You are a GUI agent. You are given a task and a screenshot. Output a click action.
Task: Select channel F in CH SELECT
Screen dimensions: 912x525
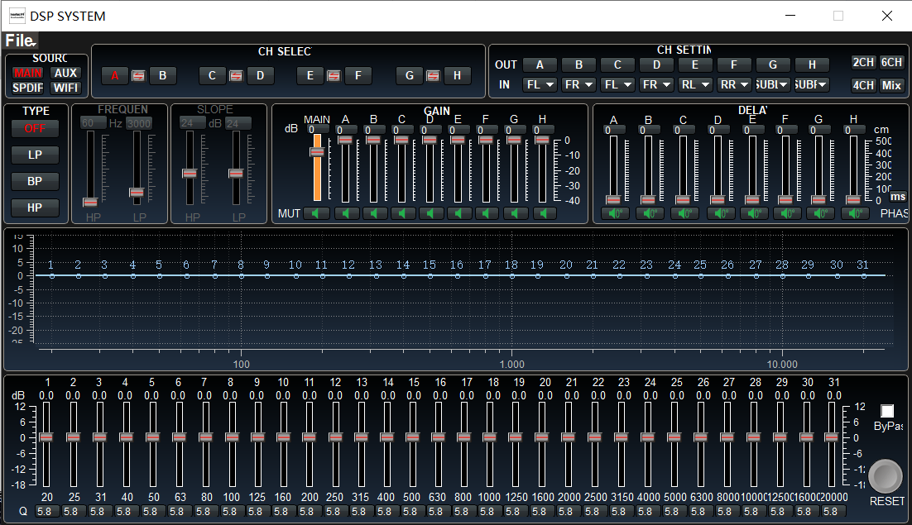358,76
